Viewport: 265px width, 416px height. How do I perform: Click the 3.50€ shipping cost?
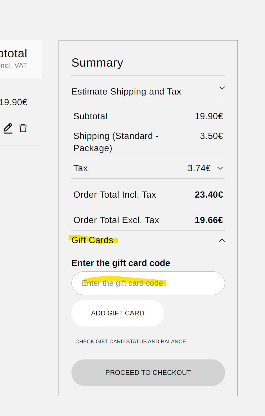tap(211, 136)
